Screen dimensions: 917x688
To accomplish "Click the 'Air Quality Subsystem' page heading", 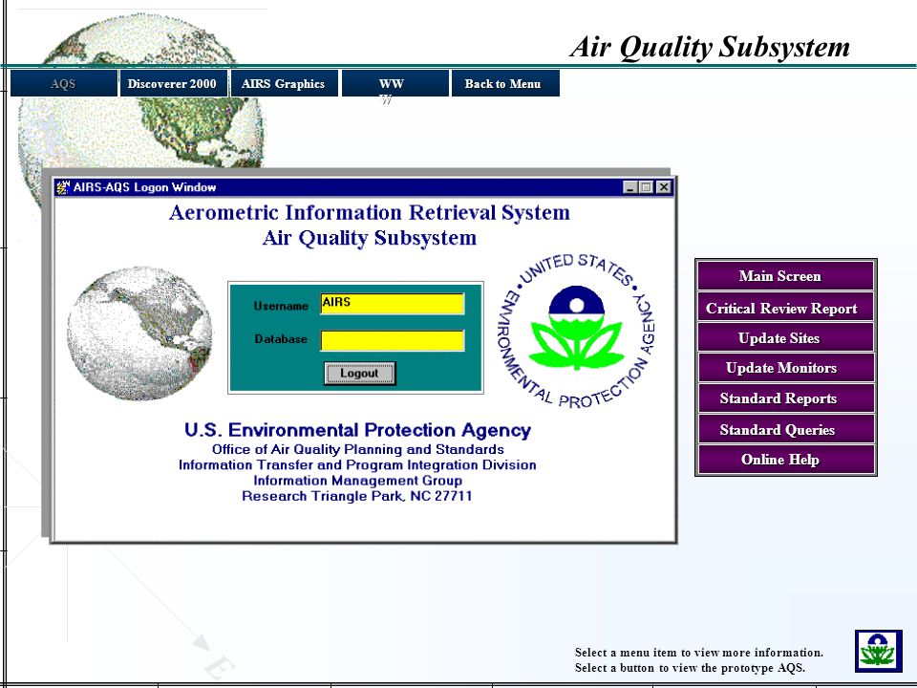I will pos(710,47).
